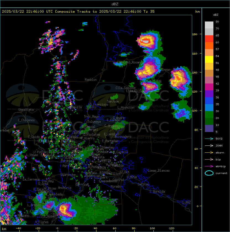Click the eb+bip legend label
The height and width of the screenshot is (232, 230).
(221, 166)
